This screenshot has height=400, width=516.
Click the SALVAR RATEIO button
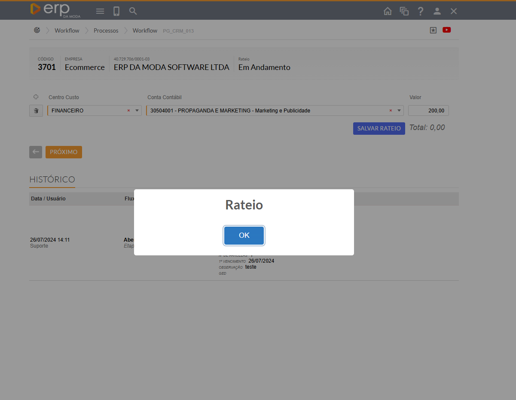pyautogui.click(x=379, y=128)
